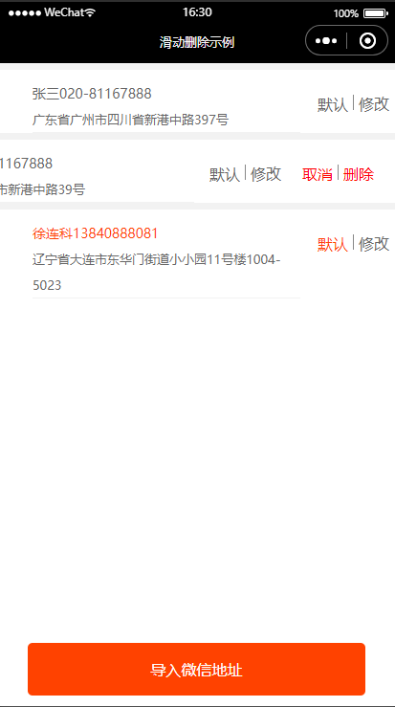395x707 pixels.
Task: Tap the 滑动删除示例 page title
Action: tap(197, 43)
